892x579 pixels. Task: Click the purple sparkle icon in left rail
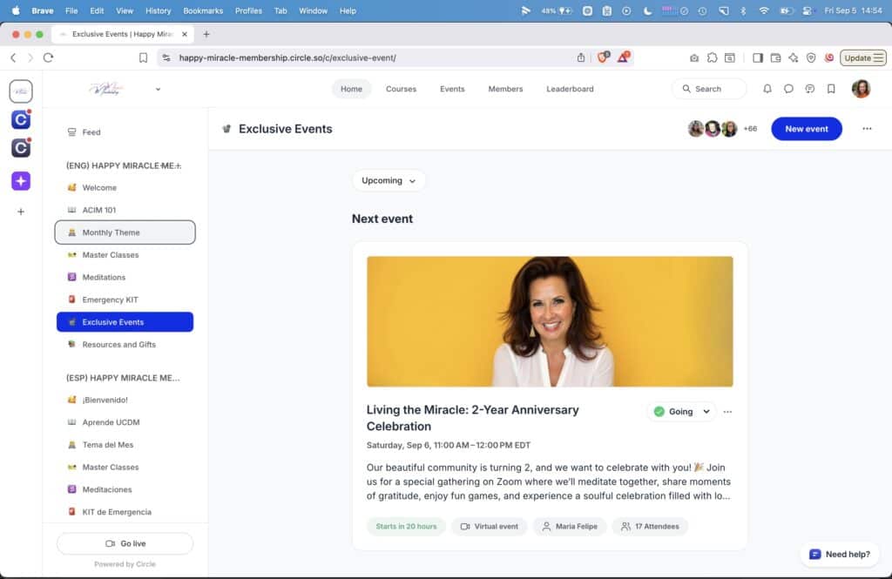click(x=21, y=181)
